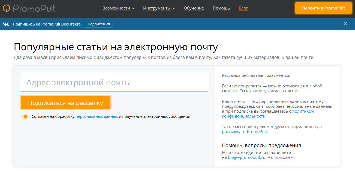Click the PromoPult logo in the header
The height and width of the screenshot is (171, 355).
(29, 8)
